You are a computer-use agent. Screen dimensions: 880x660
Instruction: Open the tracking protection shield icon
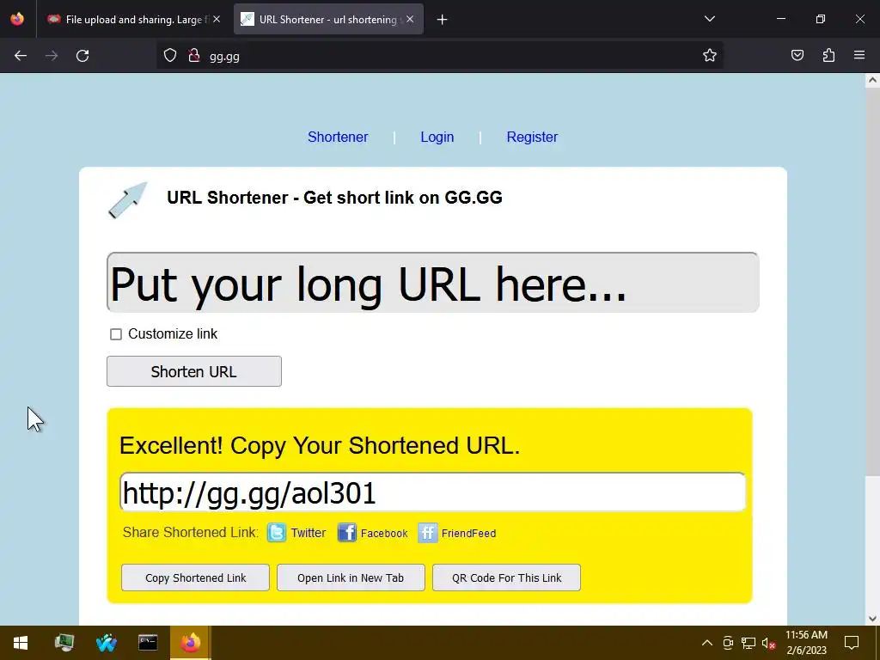click(x=170, y=56)
